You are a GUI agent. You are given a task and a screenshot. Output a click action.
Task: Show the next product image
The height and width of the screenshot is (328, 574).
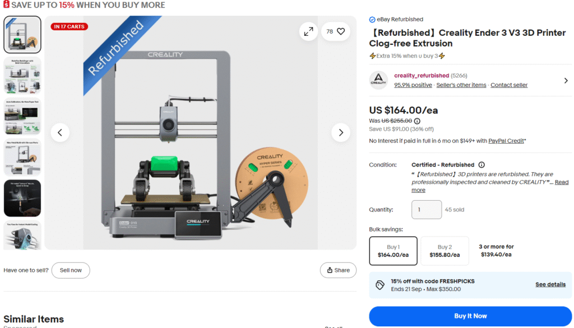341,132
